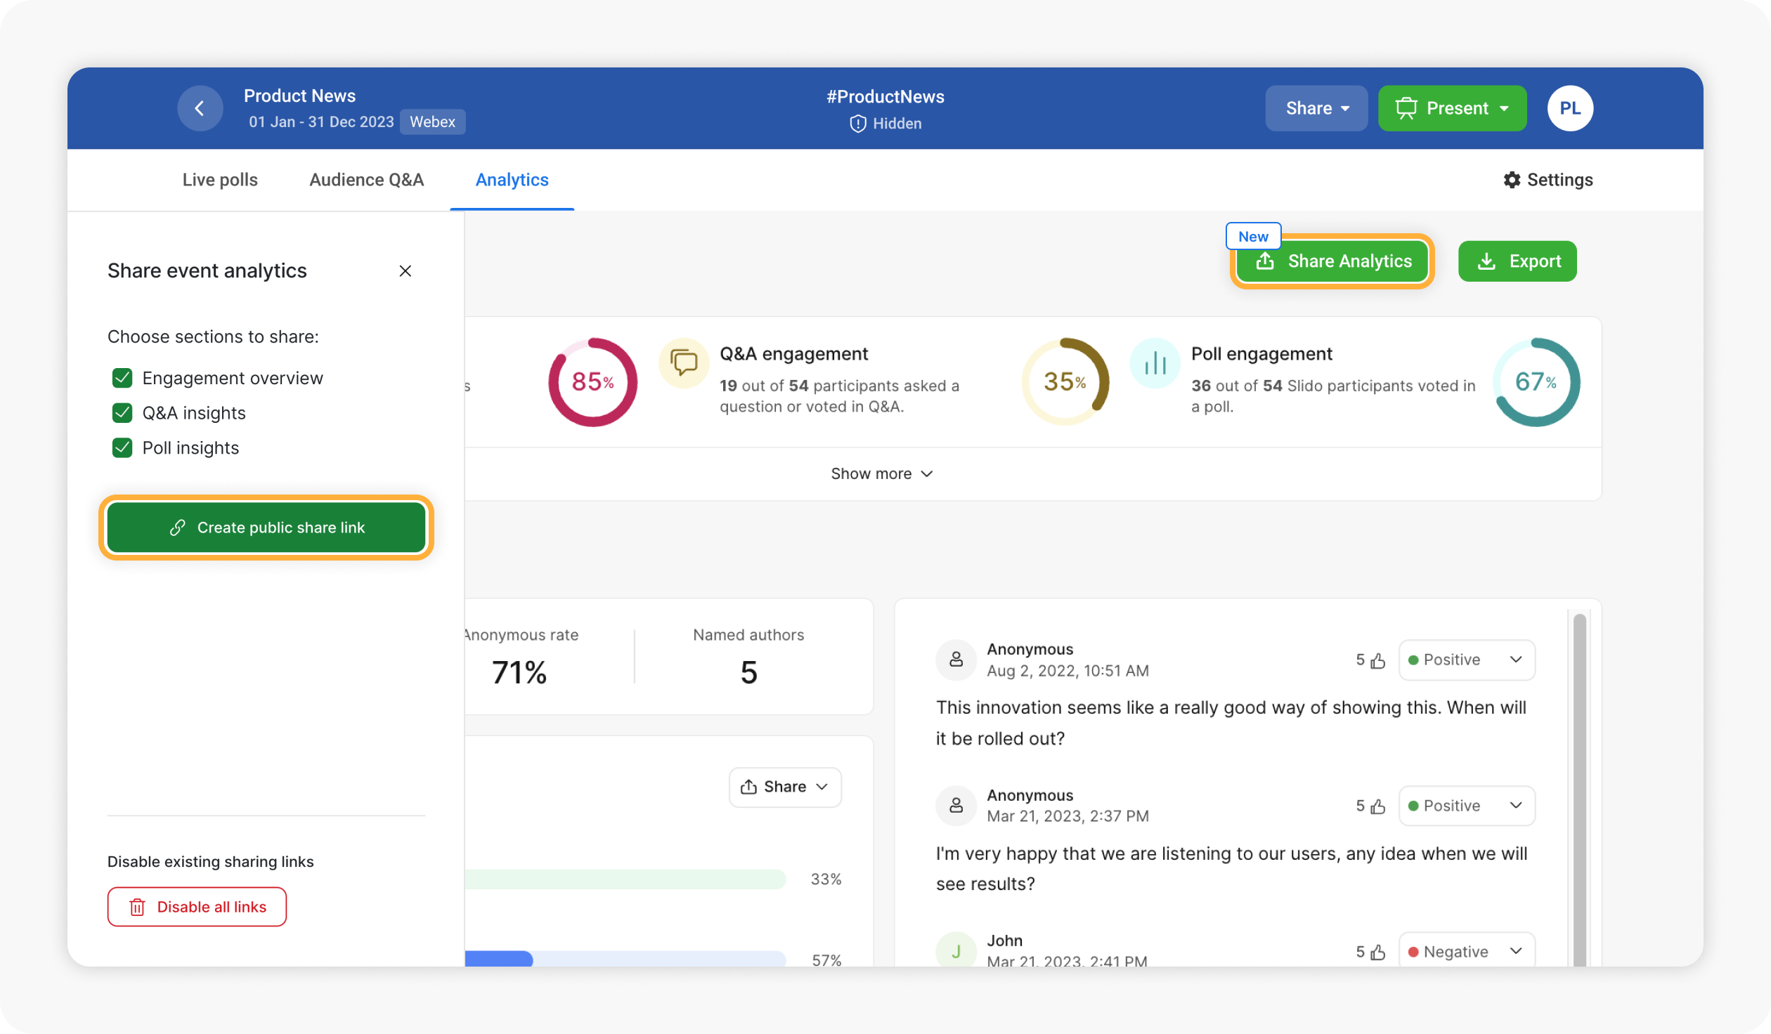Click the 57% progress bar
Screen dimensions: 1771x1034
click(x=625, y=959)
